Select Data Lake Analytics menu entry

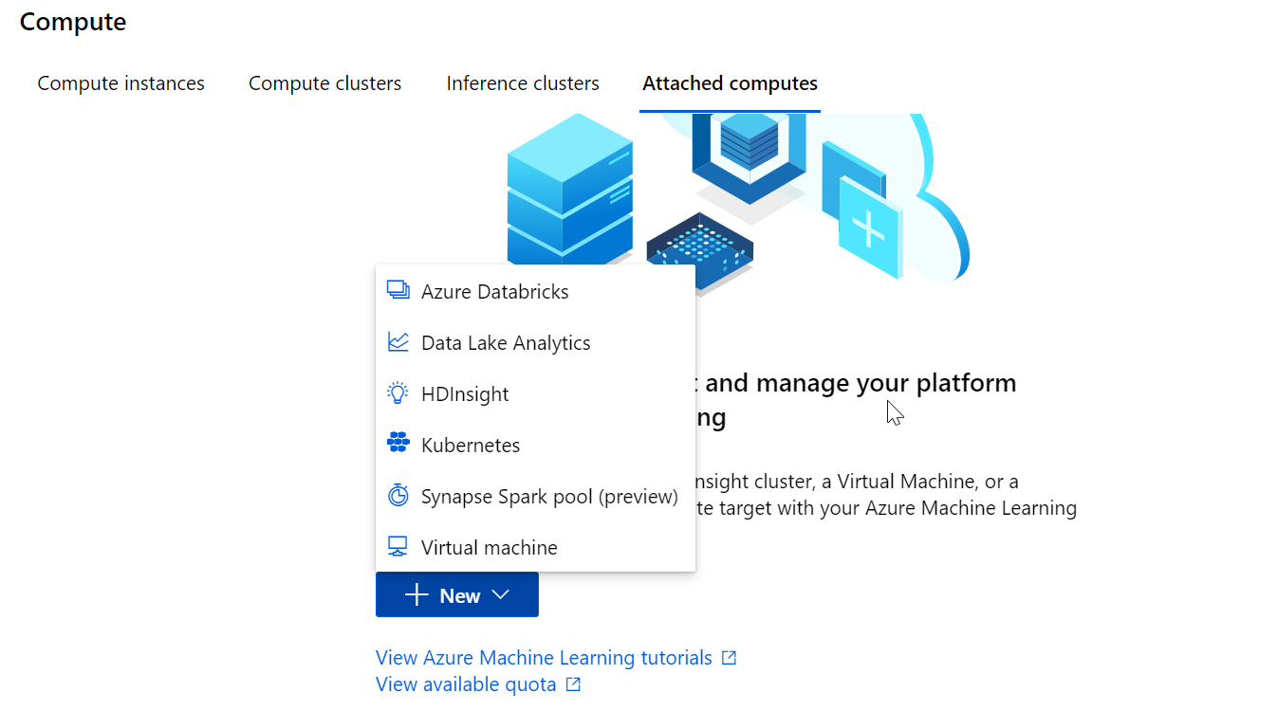[x=535, y=342]
